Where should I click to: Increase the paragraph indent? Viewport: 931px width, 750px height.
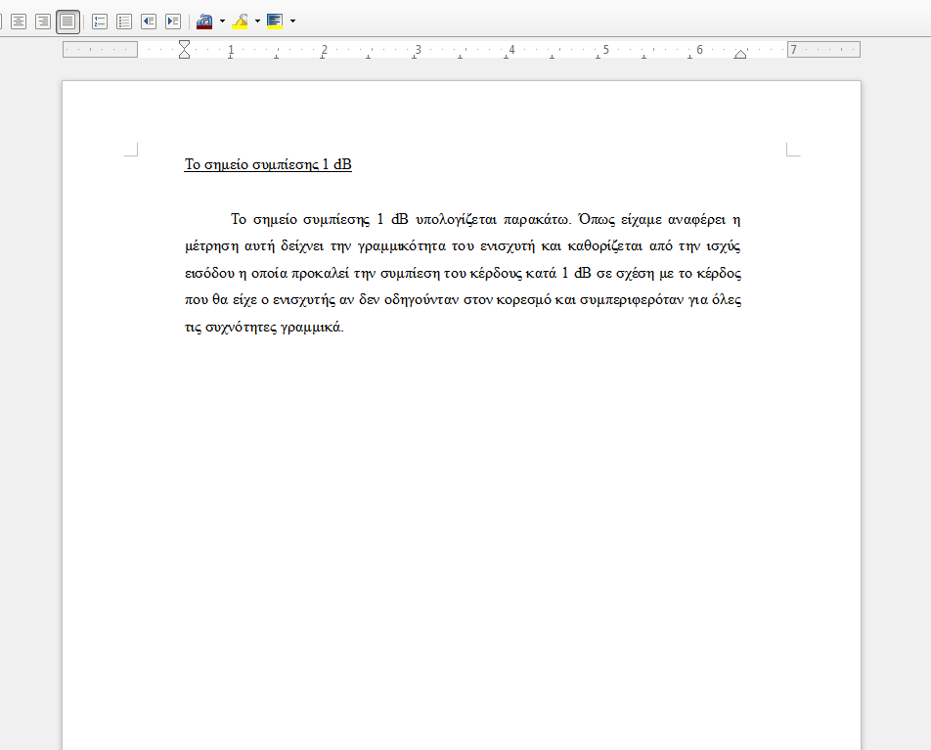[173, 22]
